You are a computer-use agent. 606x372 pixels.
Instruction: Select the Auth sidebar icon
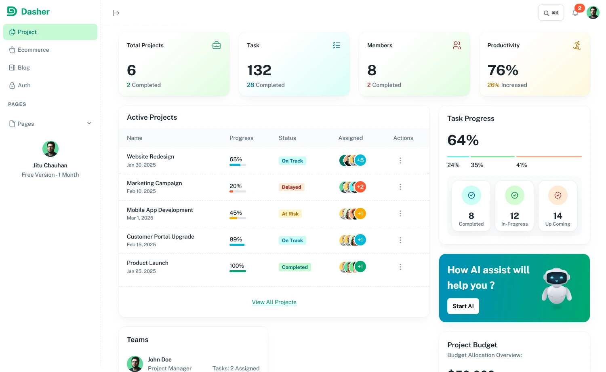12,85
